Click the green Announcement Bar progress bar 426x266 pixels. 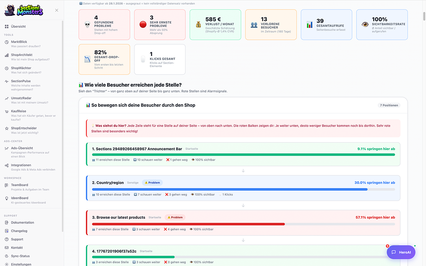point(244,155)
